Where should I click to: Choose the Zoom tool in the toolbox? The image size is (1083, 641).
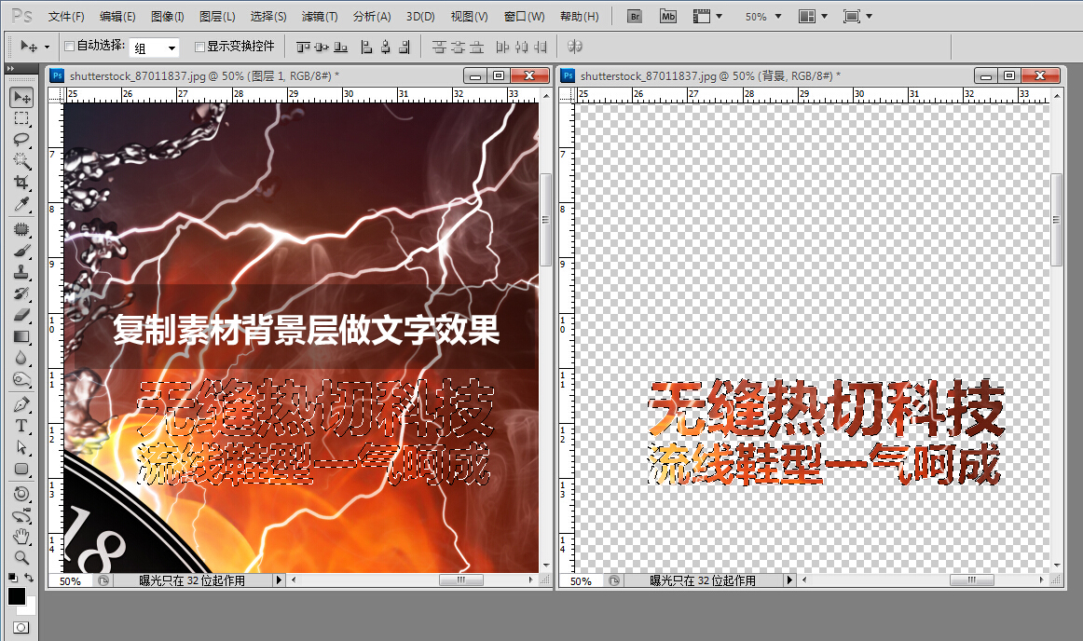point(22,557)
